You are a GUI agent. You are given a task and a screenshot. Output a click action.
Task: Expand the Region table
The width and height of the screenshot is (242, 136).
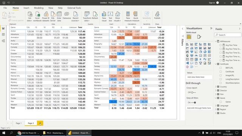pos(216,109)
